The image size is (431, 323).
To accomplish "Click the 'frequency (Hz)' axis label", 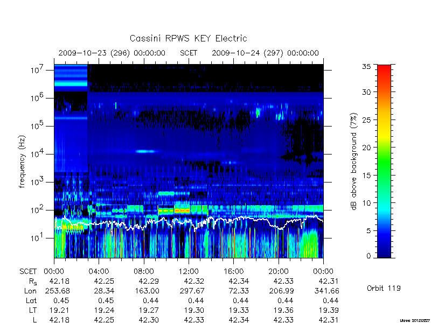I will [22, 161].
